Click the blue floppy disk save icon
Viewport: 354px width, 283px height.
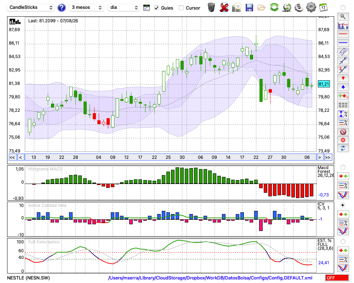[x=249, y=8]
